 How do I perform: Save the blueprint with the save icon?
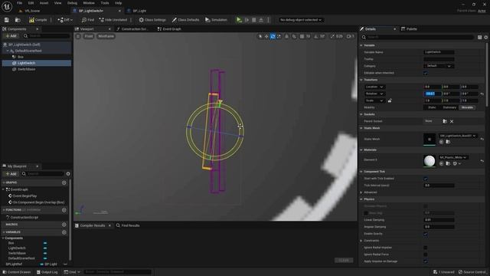tap(7, 20)
